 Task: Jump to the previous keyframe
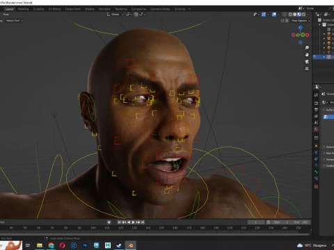pyautogui.click(x=124, y=222)
